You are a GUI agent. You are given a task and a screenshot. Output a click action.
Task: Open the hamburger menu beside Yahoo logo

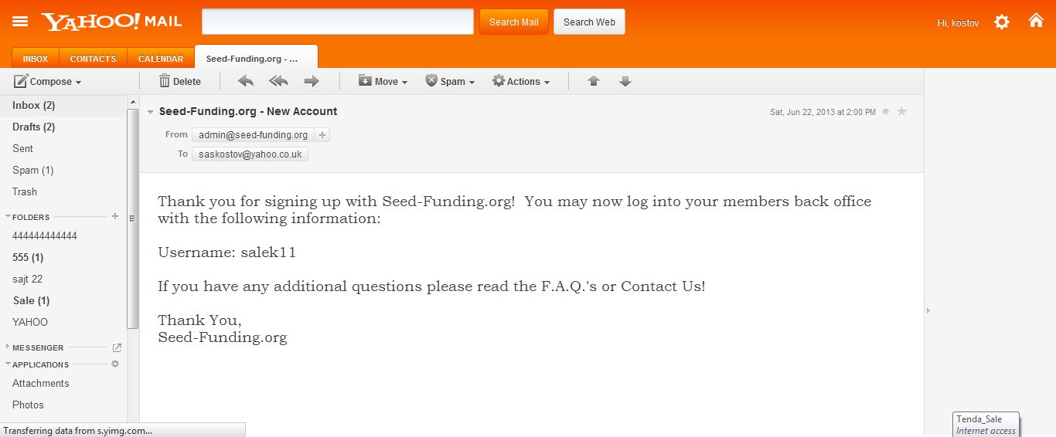click(x=20, y=22)
